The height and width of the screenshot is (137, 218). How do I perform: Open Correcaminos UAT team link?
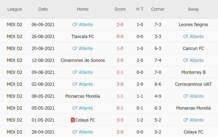(x=193, y=84)
